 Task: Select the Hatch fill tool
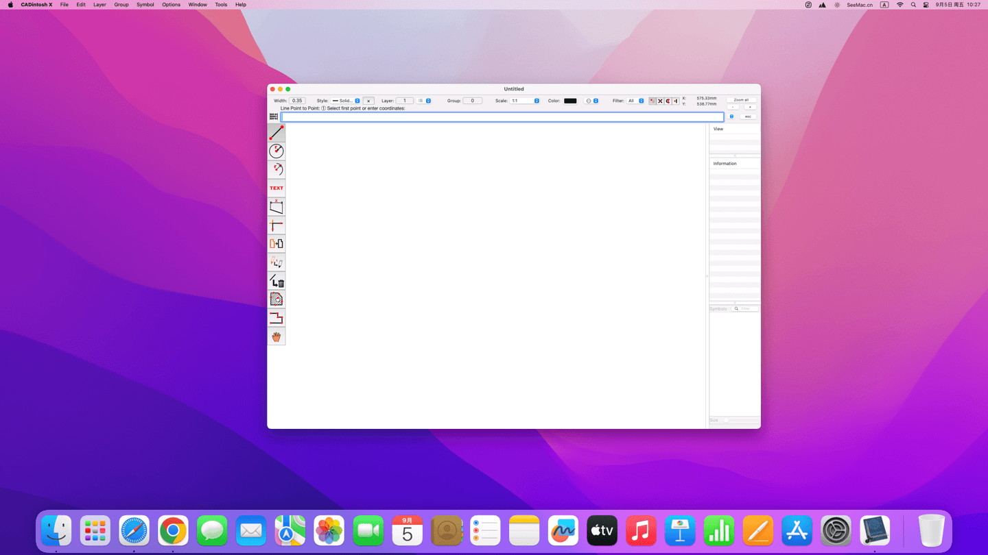tap(277, 299)
